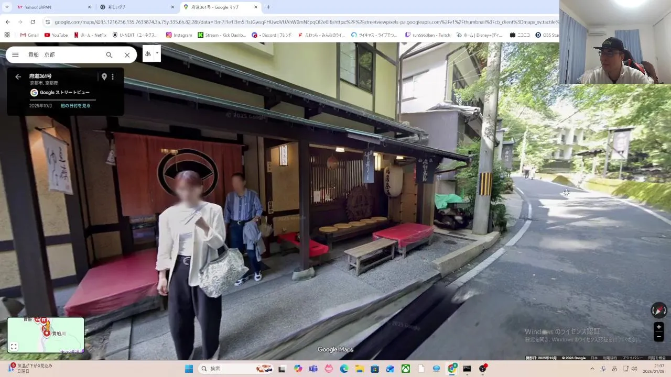Screen dimensions: 671x377
Task: Show hidden system tray icons
Action: pyautogui.click(x=592, y=369)
